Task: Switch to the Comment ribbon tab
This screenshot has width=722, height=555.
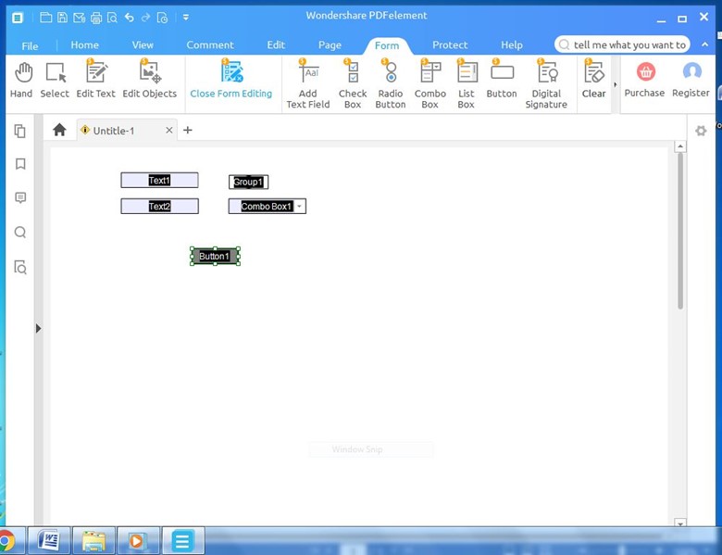Action: coord(210,44)
